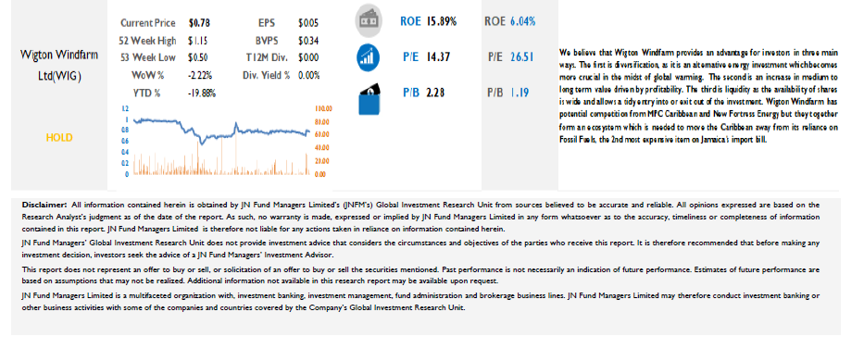This screenshot has height=337, width=864.
Task: Click the YTD % value -19.88%
Action: point(202,94)
